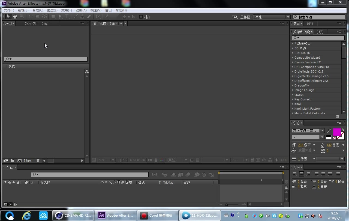Click the new composition icon in Project panel

[x=19, y=161]
